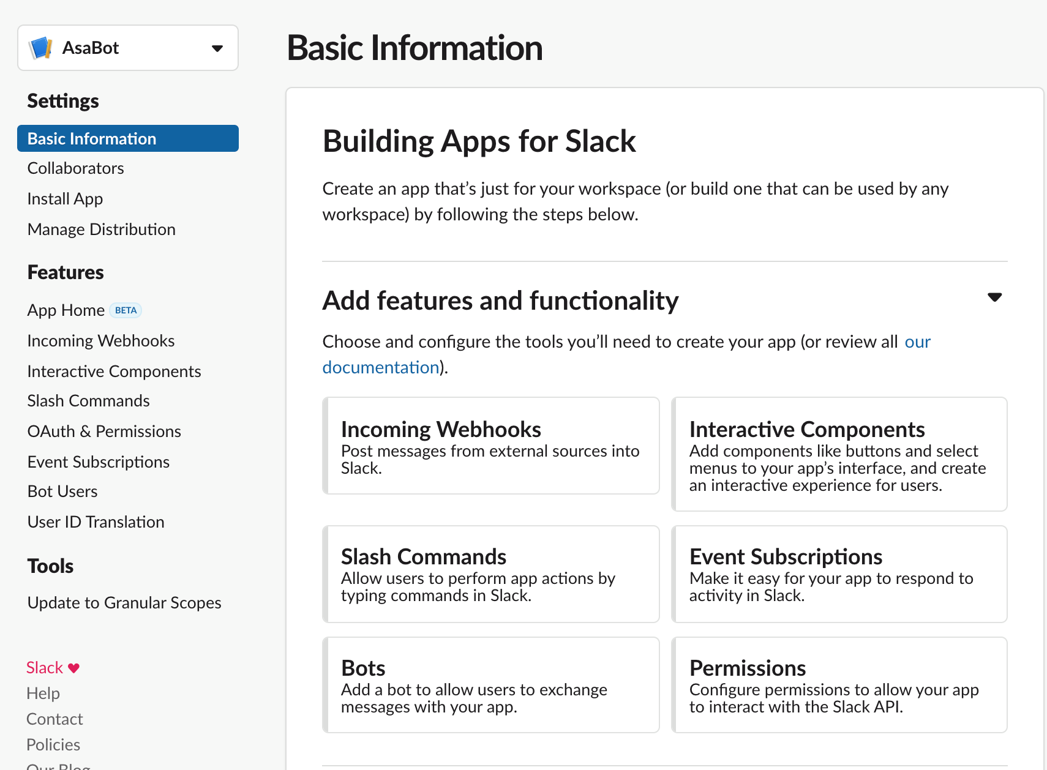Click the Bots feature card

(x=491, y=685)
